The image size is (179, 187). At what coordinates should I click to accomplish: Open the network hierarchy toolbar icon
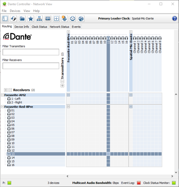coord(39,19)
